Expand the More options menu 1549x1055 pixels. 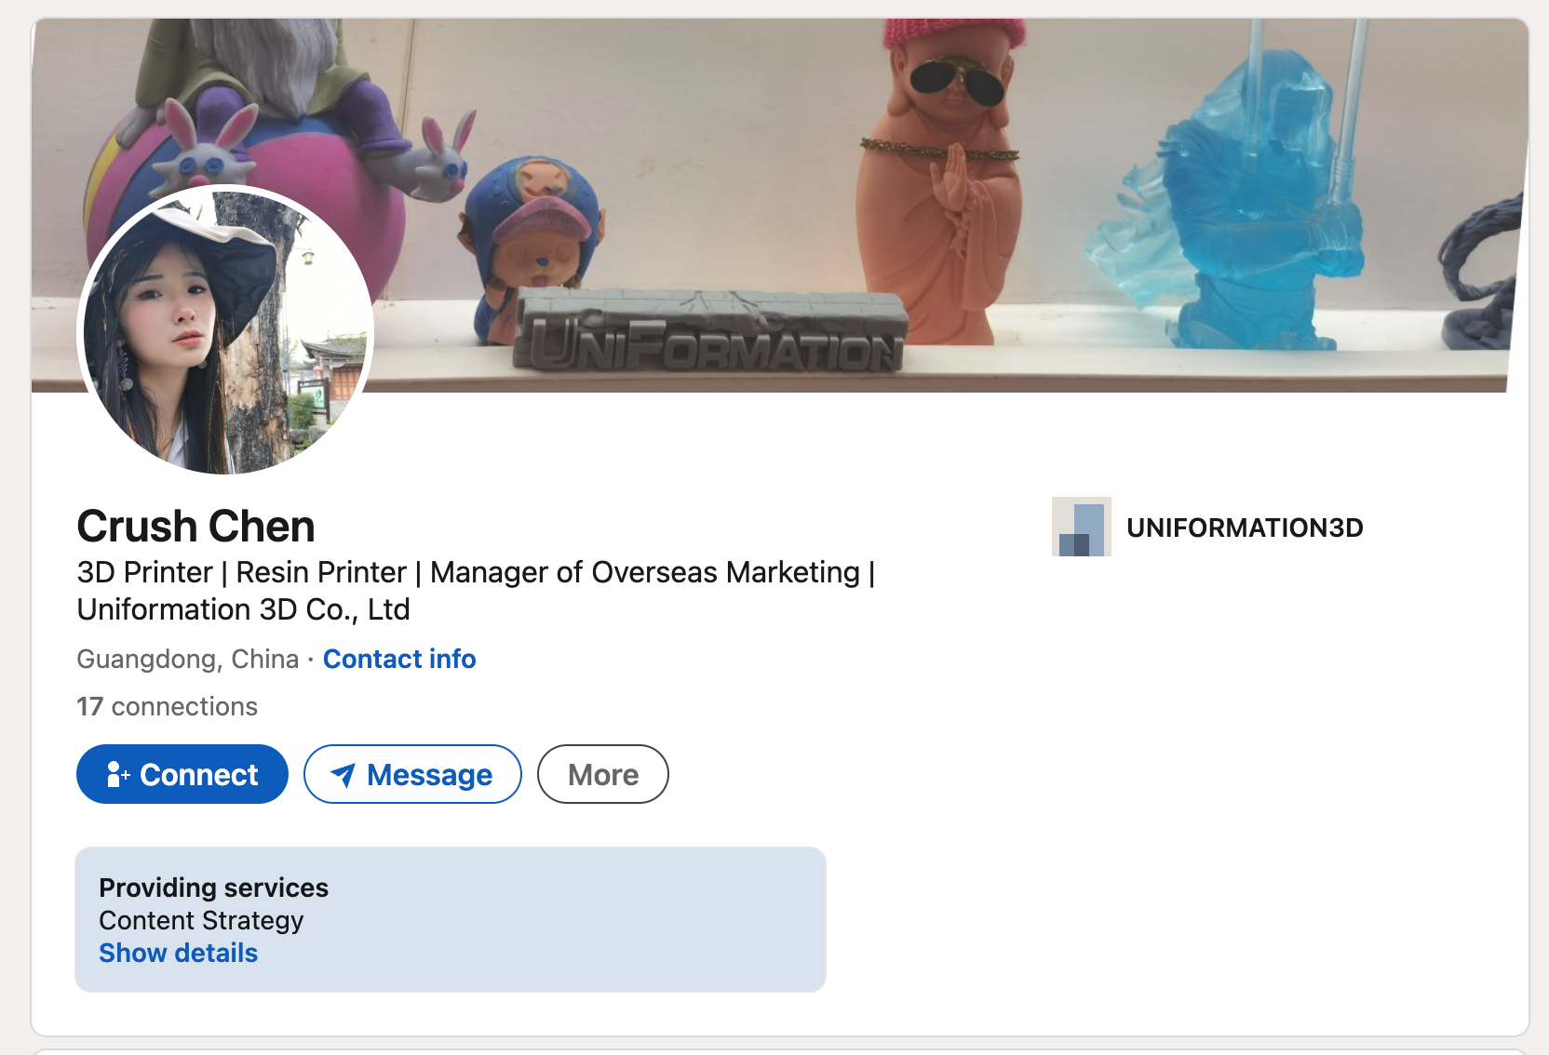tap(602, 774)
